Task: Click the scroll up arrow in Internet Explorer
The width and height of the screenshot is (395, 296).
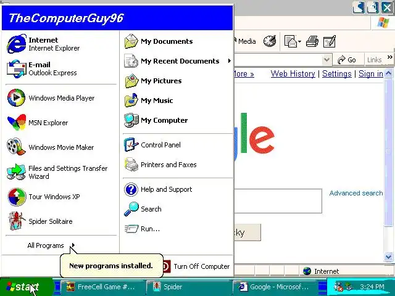Action: pyautogui.click(x=389, y=73)
